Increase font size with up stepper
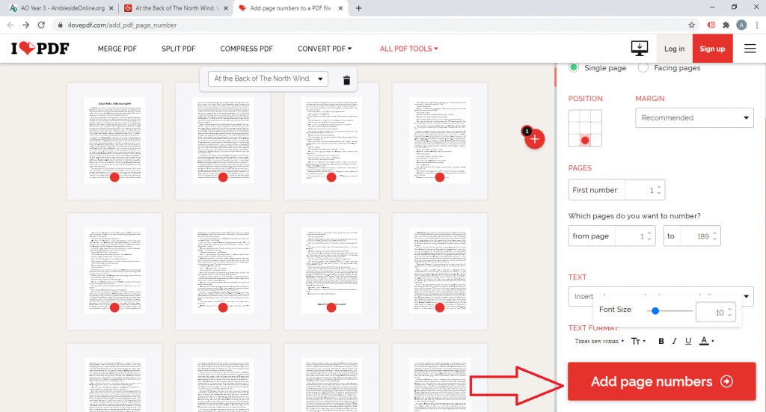Viewport: 766px width, 412px height. (x=729, y=310)
